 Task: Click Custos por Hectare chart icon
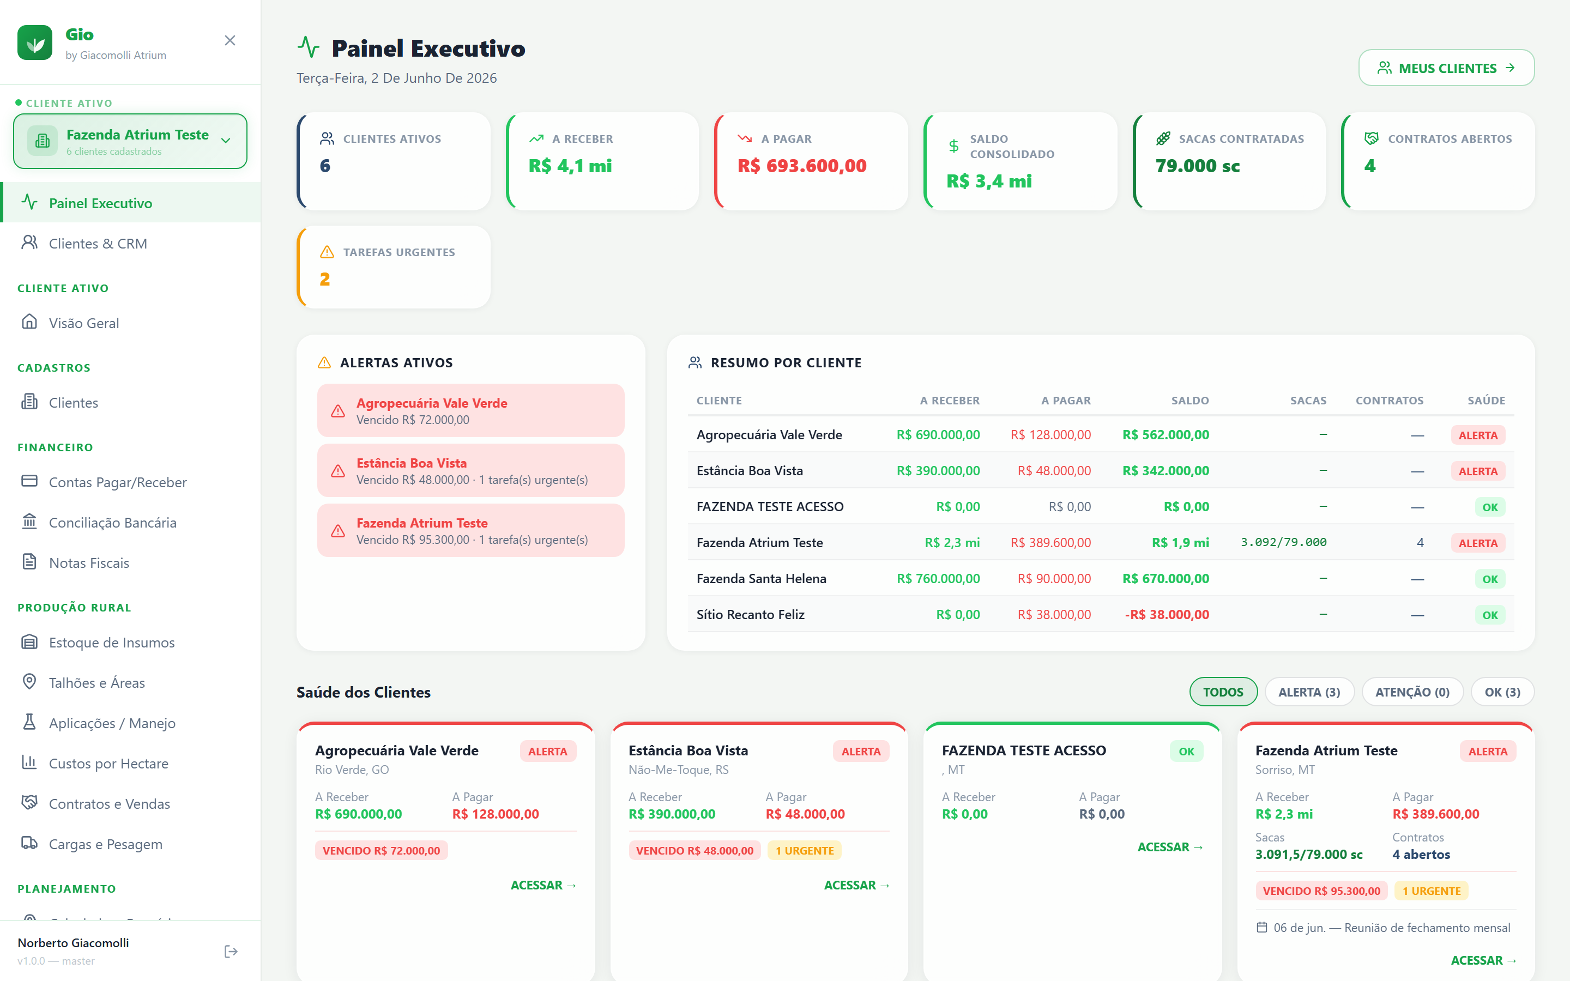30,762
